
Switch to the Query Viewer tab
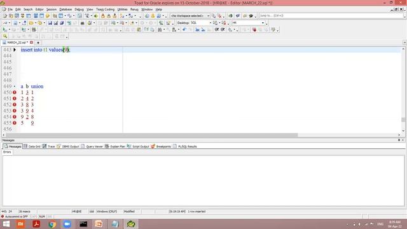92,146
